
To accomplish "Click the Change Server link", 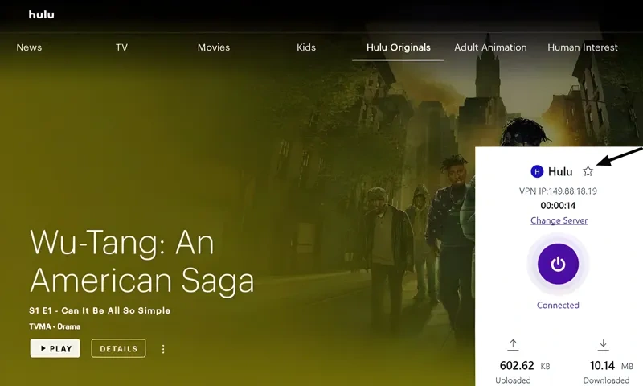I will [559, 220].
